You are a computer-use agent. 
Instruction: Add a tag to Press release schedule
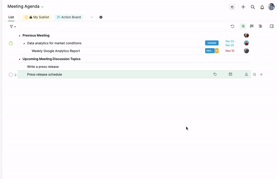215,74
